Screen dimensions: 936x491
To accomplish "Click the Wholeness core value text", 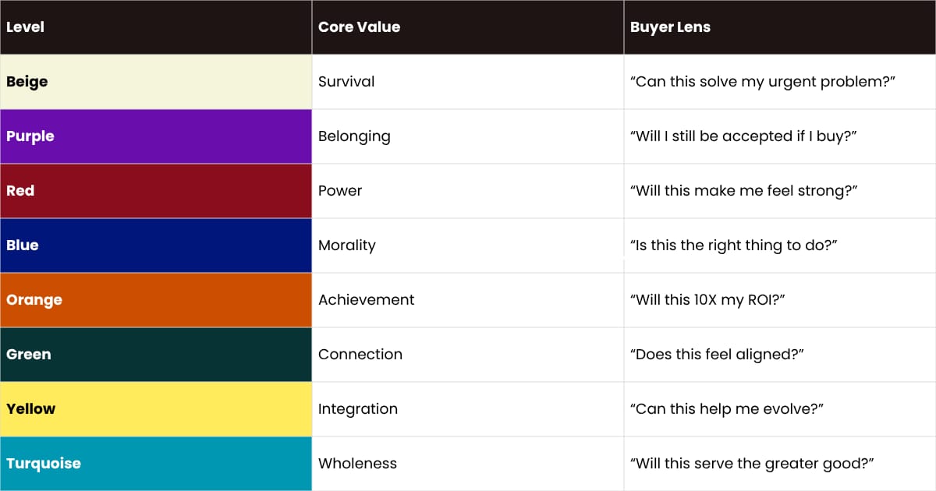I will pos(357,464).
